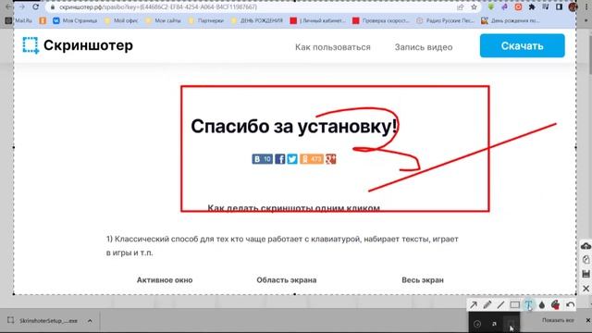
Task: Open the media control button
Action: 546,7
